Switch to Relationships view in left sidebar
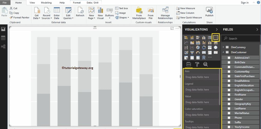This screenshot has width=261, height=129. 3,47
